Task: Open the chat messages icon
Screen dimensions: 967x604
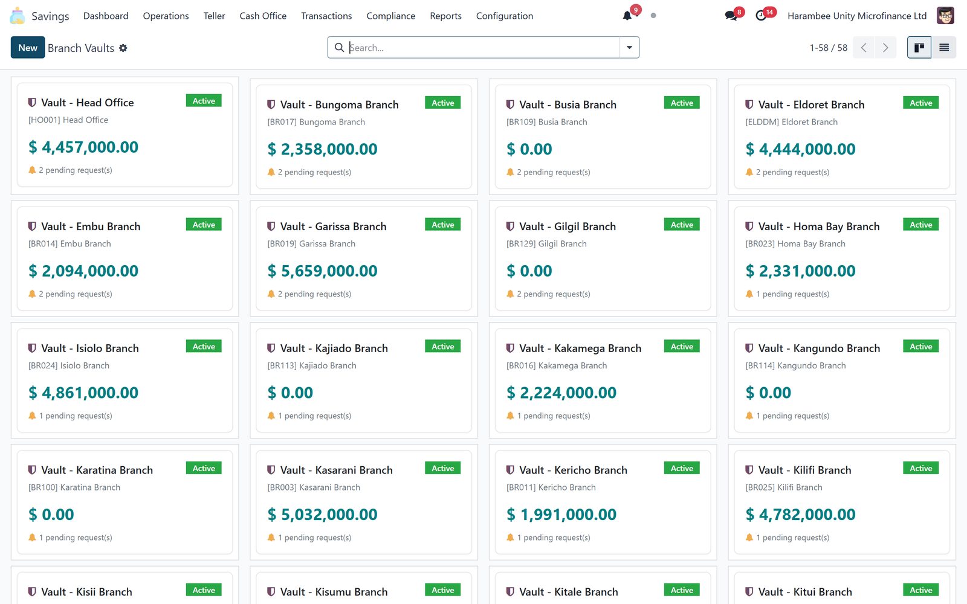Action: 731,16
